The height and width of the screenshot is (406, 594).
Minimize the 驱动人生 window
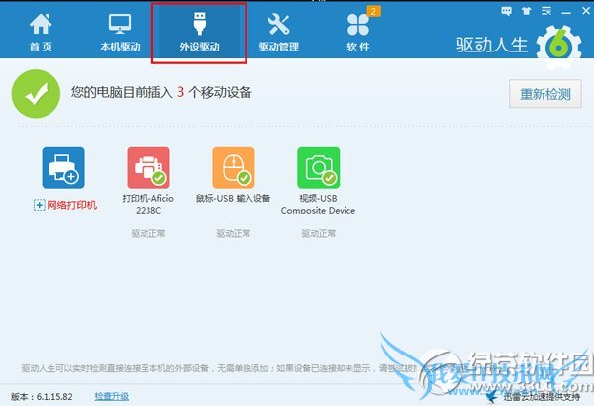point(566,12)
